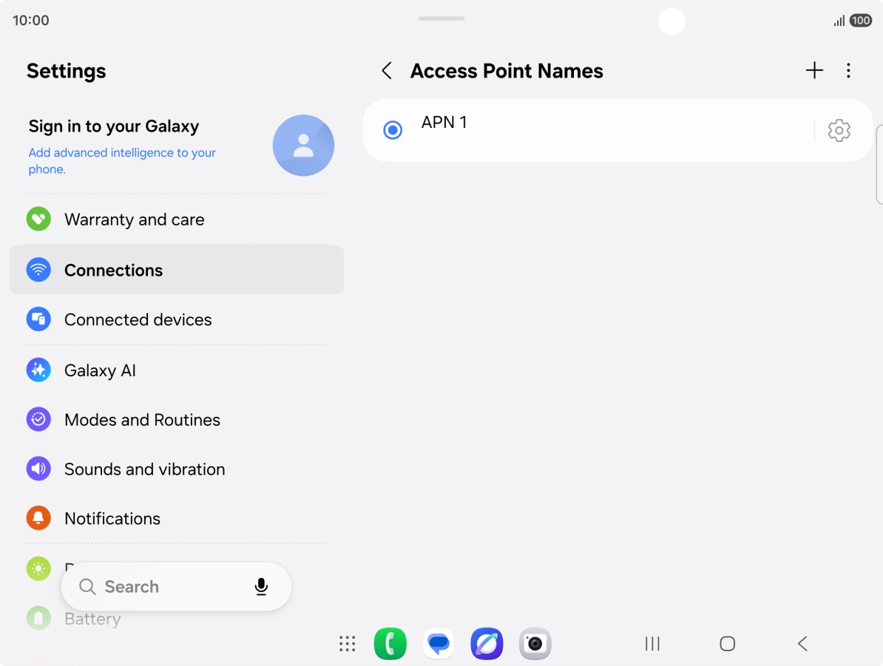Screen dimensions: 883x666
Task: Click the signal strength status icon
Action: [839, 21]
